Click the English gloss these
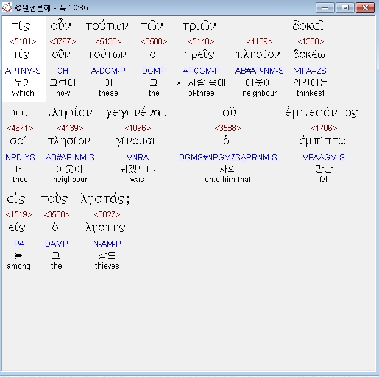Image resolution: width=379 pixels, height=377 pixels. (x=108, y=93)
